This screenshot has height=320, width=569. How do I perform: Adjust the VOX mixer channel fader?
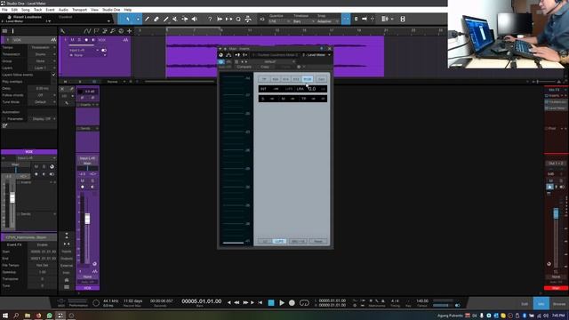pyautogui.click(x=87, y=219)
